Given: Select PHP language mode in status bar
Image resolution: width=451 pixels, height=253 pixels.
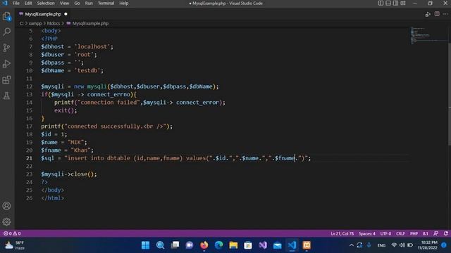Looking at the screenshot, I should click(x=414, y=233).
